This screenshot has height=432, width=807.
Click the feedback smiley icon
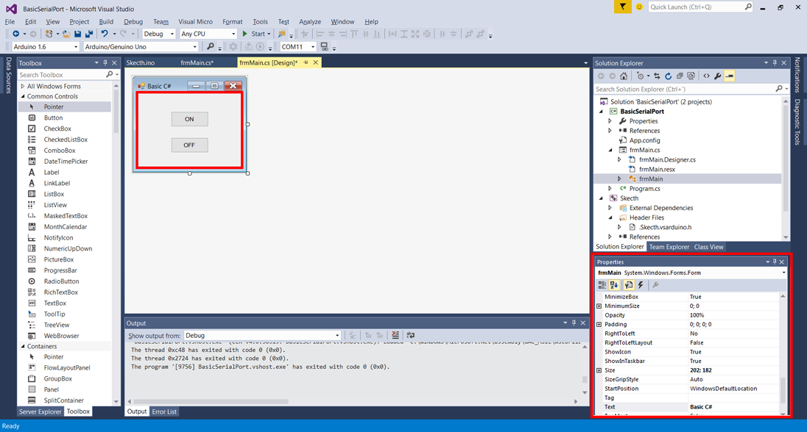coord(638,7)
